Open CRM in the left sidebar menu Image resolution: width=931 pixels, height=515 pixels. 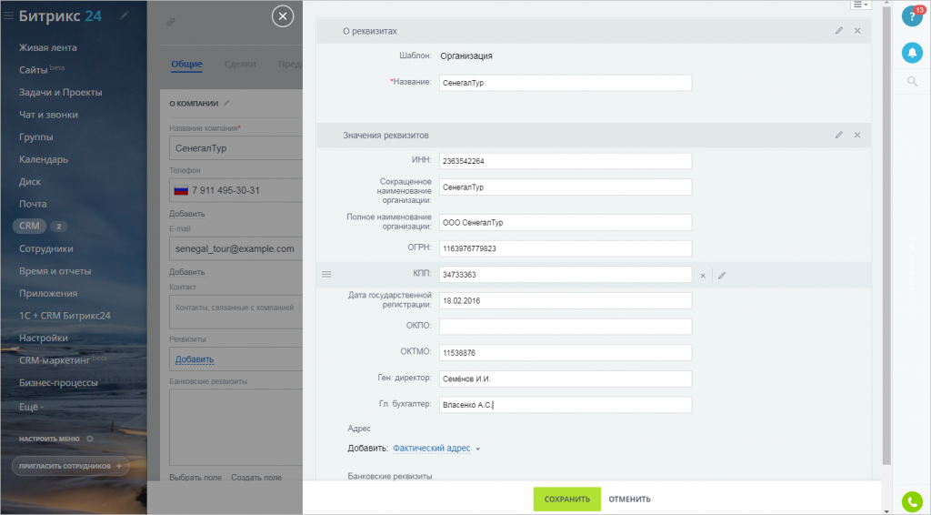[30, 226]
